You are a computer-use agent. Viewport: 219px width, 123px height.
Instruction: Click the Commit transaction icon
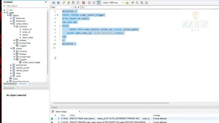(89, 2)
